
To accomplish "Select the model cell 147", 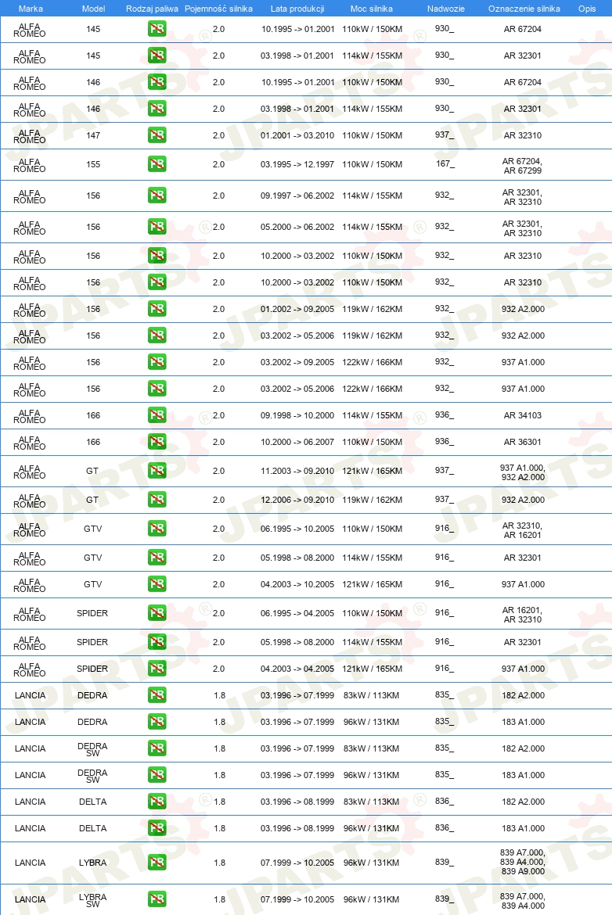I will [x=93, y=135].
